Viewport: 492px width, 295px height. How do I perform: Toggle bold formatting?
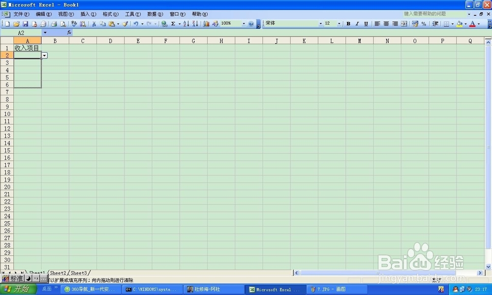(348, 24)
